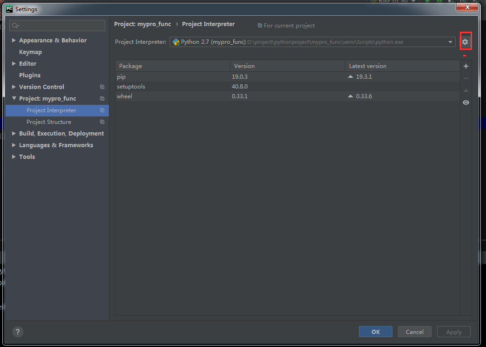Image resolution: width=486 pixels, height=347 pixels.
Task: Collapse the Project: mypro_func section
Action: click(x=14, y=98)
